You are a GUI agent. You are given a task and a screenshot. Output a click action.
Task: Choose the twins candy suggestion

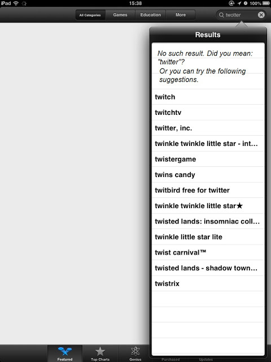[x=208, y=175]
